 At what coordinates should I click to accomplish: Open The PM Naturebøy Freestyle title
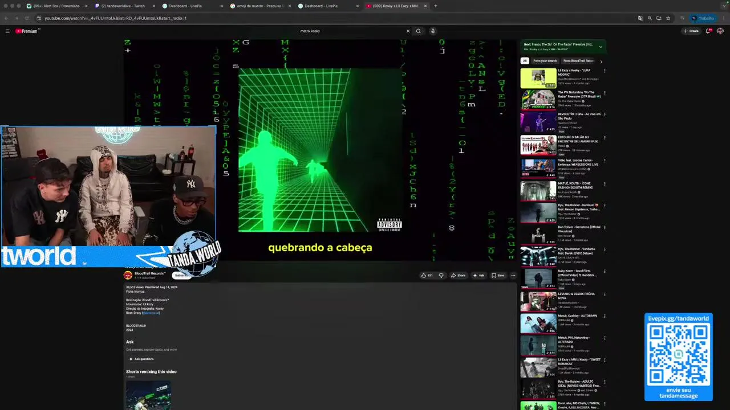click(x=579, y=95)
